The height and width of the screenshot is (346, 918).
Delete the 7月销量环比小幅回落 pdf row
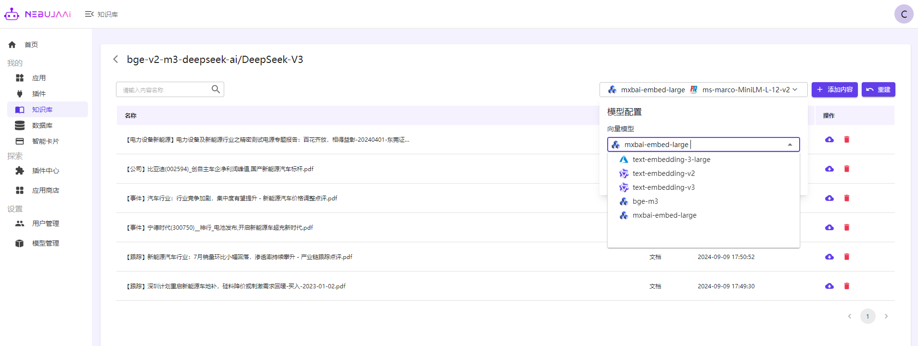[847, 257]
